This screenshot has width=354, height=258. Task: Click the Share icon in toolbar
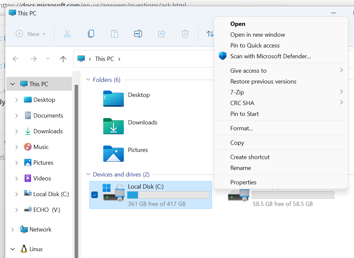[x=162, y=34]
